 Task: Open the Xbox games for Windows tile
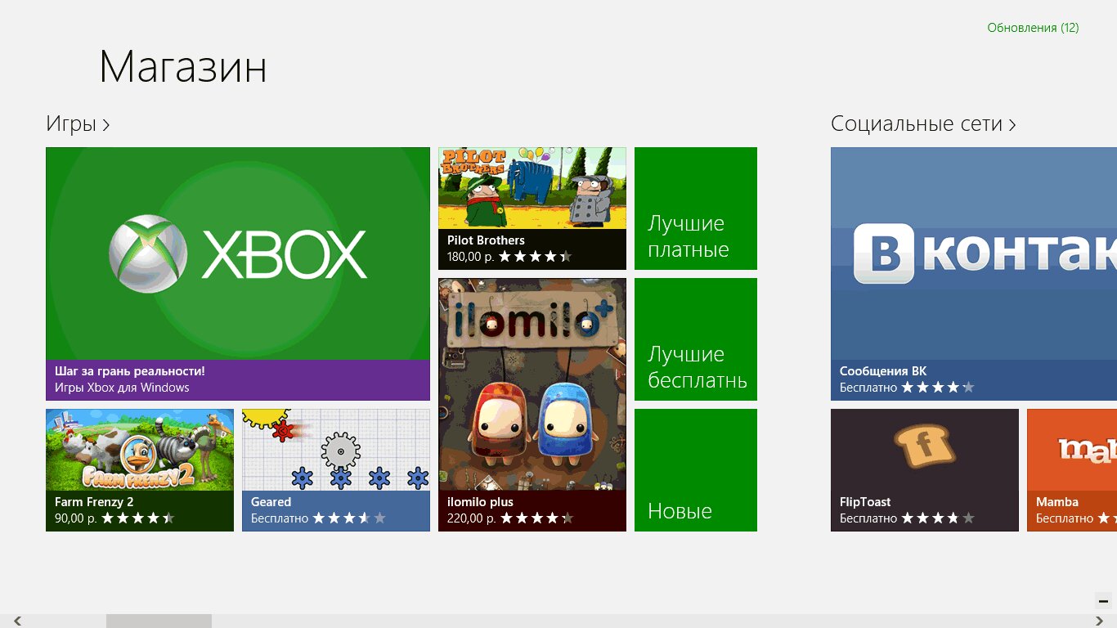point(238,274)
